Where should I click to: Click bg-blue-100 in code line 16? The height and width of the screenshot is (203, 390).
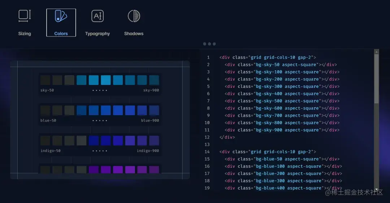(x=270, y=166)
